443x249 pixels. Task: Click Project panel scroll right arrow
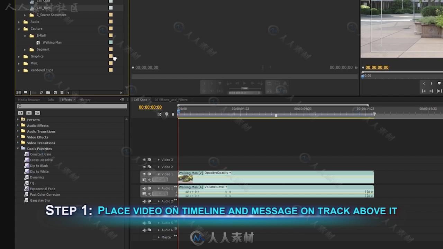pyautogui.click(x=121, y=93)
